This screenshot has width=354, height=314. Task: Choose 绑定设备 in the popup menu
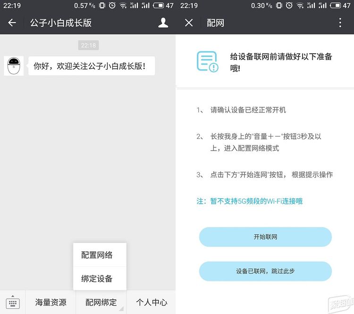click(97, 278)
